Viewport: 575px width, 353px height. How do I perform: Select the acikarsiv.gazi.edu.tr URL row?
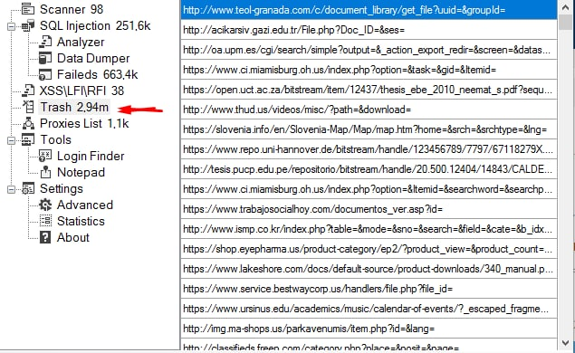click(369, 30)
